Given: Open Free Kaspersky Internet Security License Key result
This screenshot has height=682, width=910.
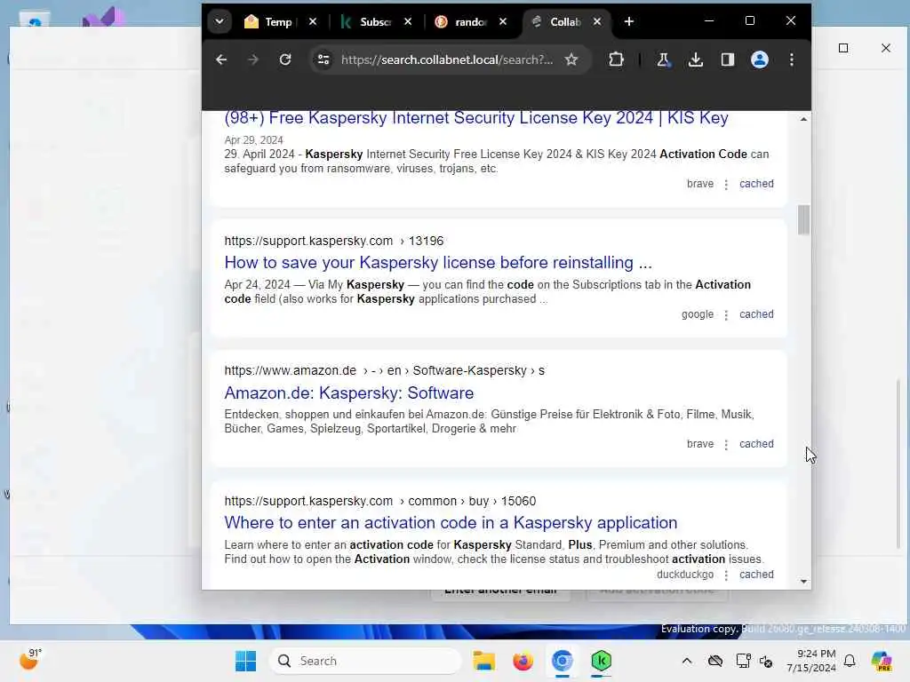Looking at the screenshot, I should pyautogui.click(x=476, y=118).
